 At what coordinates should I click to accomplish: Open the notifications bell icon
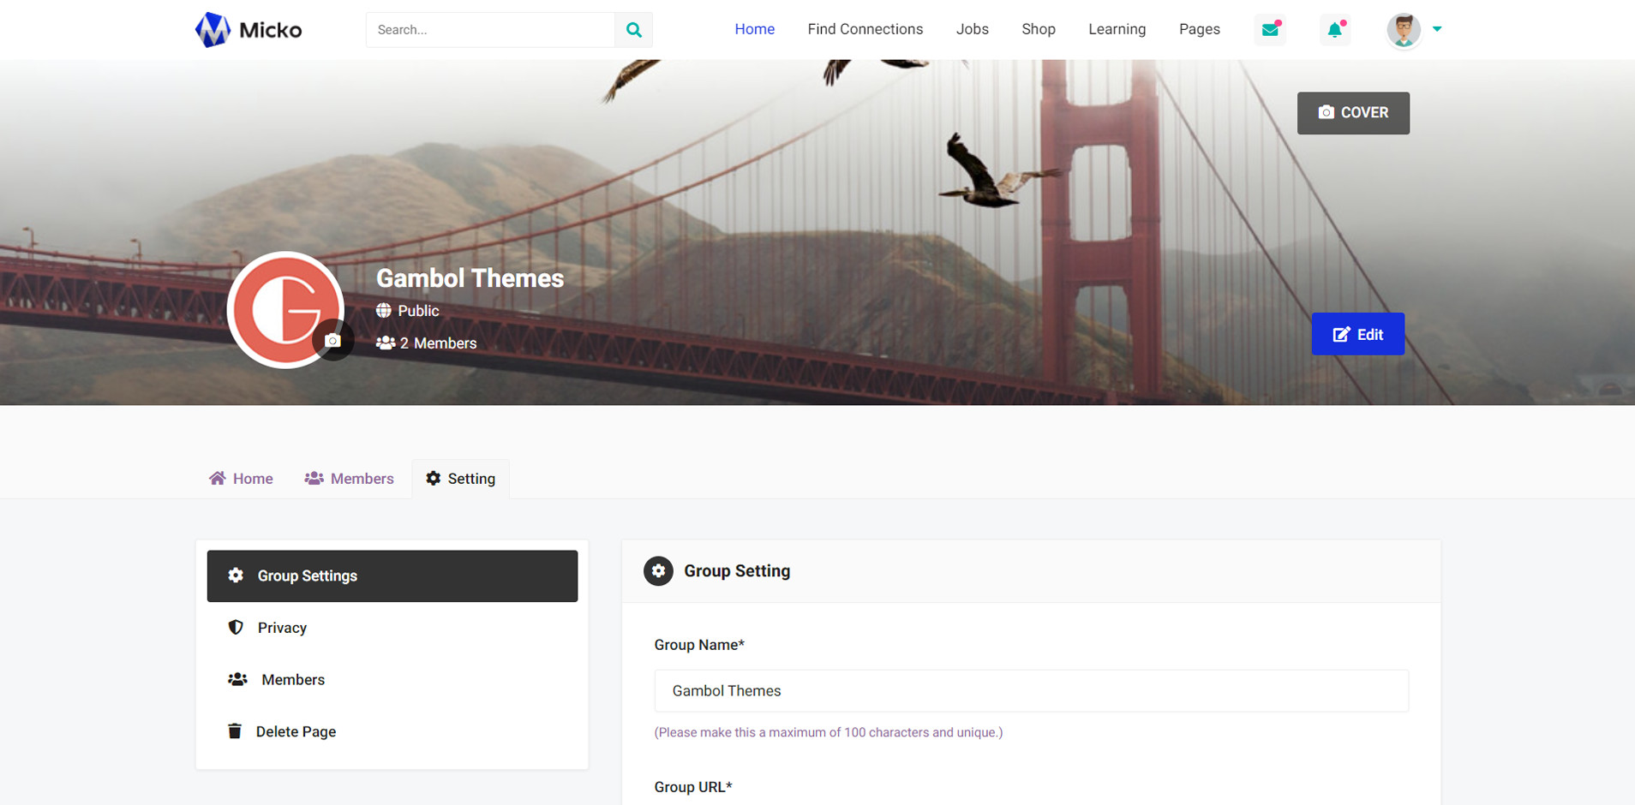coord(1334,30)
